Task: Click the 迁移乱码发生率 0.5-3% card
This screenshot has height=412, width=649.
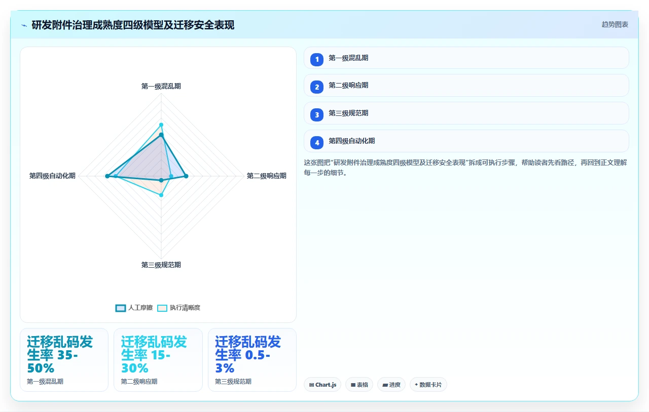Action: point(252,360)
